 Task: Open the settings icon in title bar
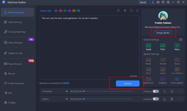tap(168, 2)
